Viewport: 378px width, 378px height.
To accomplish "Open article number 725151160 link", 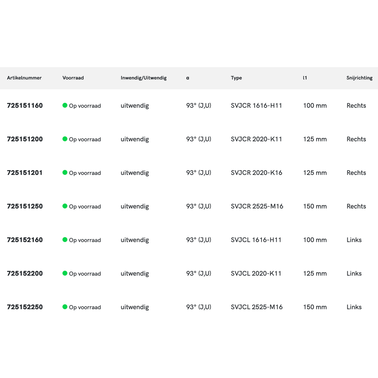I will [x=25, y=105].
